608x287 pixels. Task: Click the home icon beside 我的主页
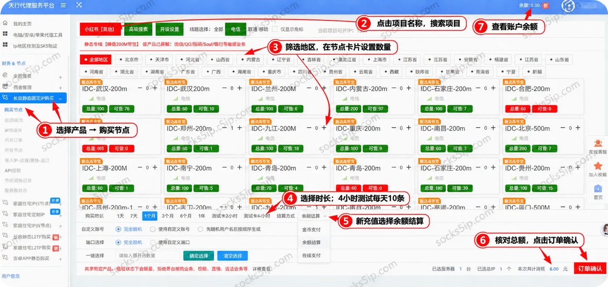5,23
